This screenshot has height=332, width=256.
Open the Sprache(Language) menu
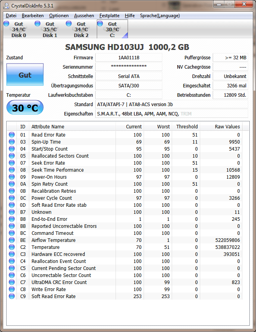(160, 16)
